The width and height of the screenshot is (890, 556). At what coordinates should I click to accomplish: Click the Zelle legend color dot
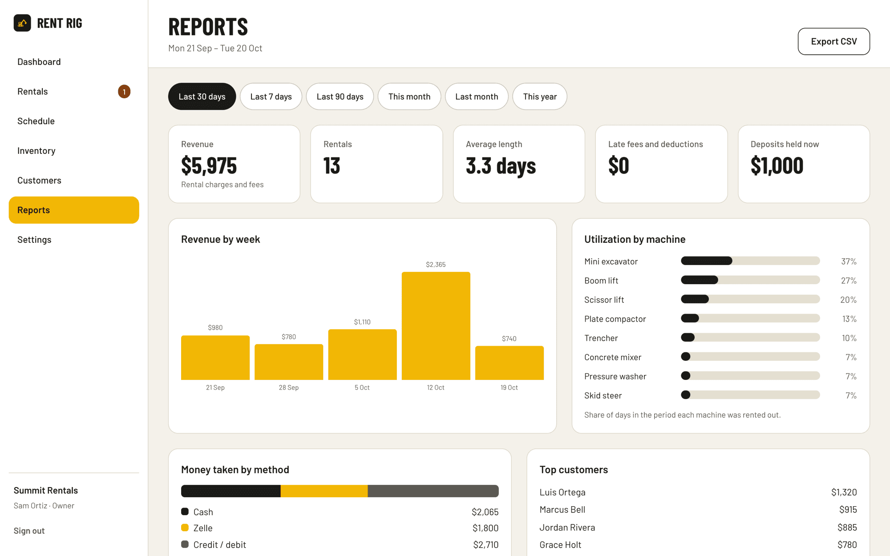coord(185,528)
